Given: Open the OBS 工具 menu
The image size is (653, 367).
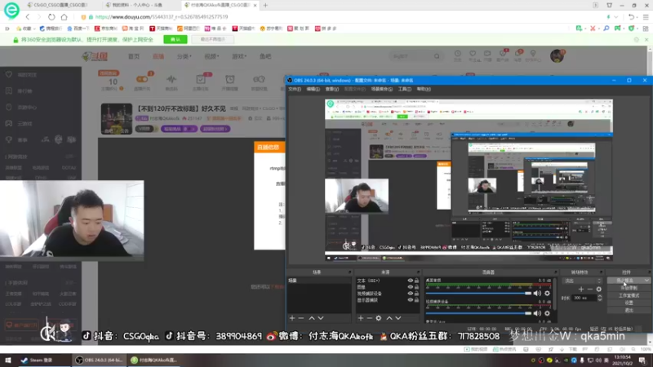Looking at the screenshot, I should [405, 89].
